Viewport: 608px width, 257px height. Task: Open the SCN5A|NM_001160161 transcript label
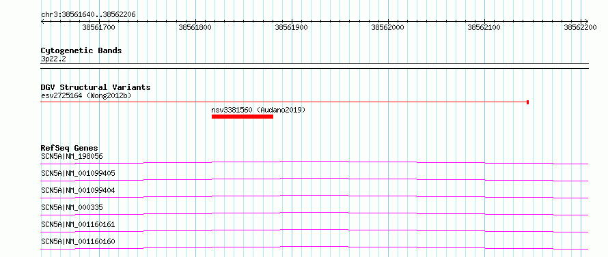78,224
